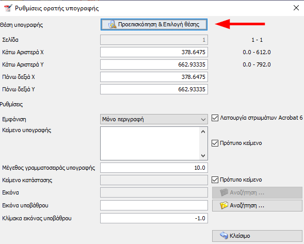
Task: Click the Μέγεθος γραμματοσειράς υπογραφής field
Action: pos(154,168)
